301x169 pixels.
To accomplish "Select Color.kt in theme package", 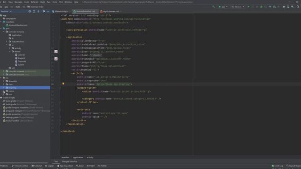I will [x=20, y=55].
